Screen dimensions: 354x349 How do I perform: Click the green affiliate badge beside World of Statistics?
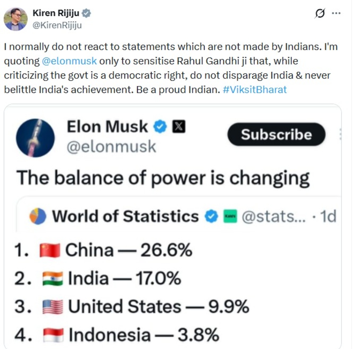[x=230, y=217]
